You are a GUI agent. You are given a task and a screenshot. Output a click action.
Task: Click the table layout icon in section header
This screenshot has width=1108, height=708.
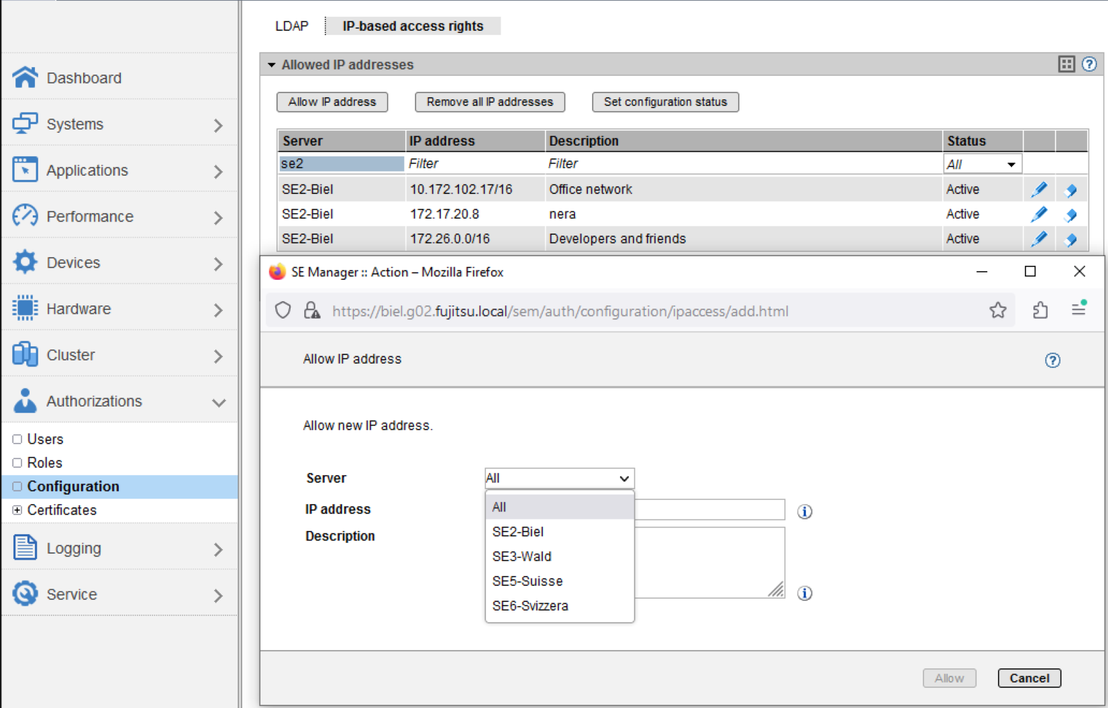[x=1066, y=64]
